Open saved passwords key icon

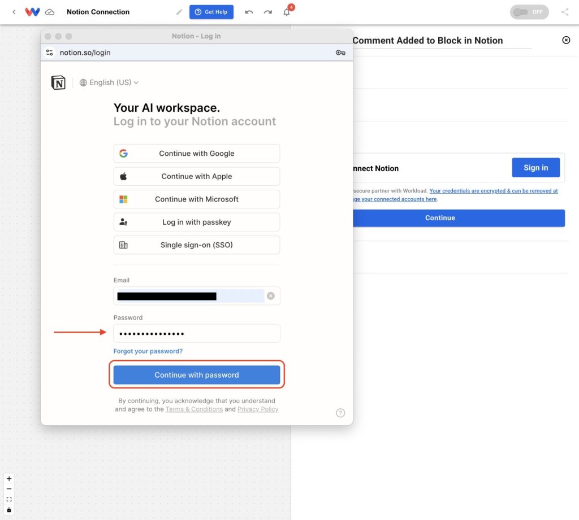click(x=340, y=53)
